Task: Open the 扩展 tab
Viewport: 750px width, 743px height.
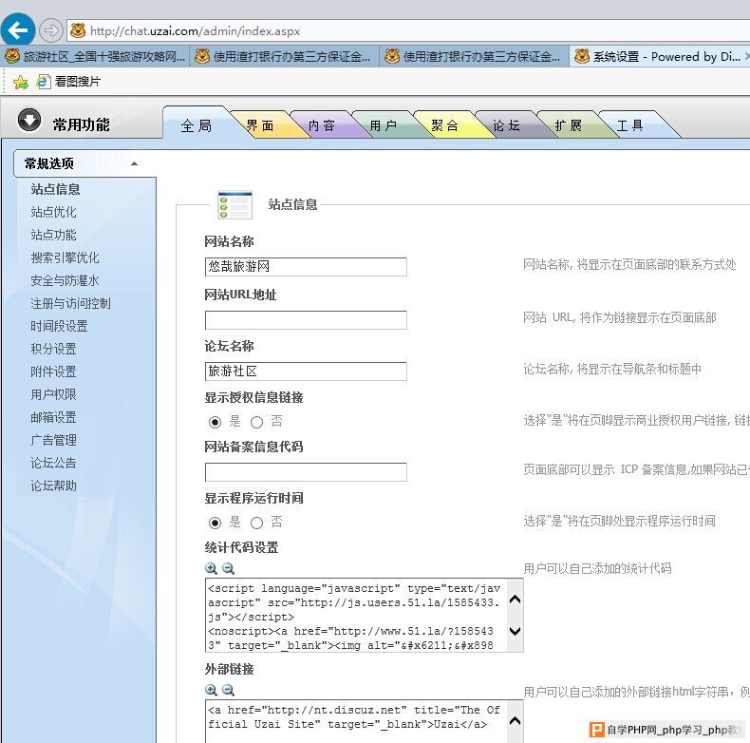Action: point(569,125)
